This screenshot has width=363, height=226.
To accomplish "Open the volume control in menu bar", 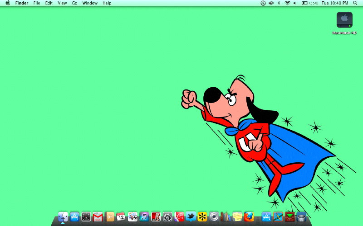I will [294, 3].
